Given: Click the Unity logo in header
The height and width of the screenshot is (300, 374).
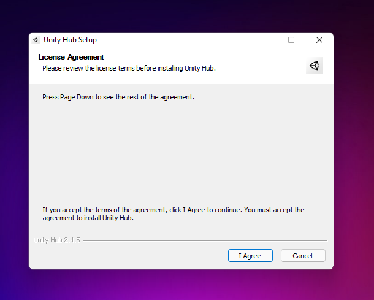Looking at the screenshot, I should [x=315, y=66].
